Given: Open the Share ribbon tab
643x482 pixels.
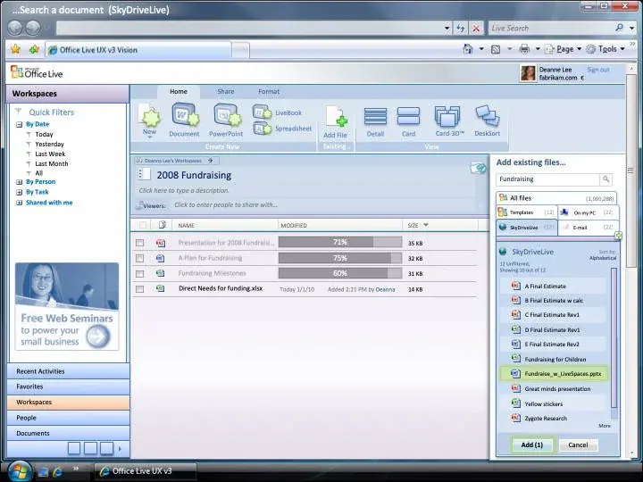Looking at the screenshot, I should coord(226,91).
